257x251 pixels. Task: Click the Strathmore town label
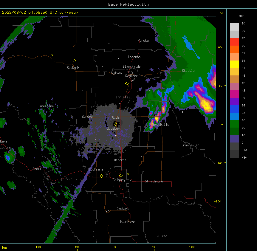154,181
